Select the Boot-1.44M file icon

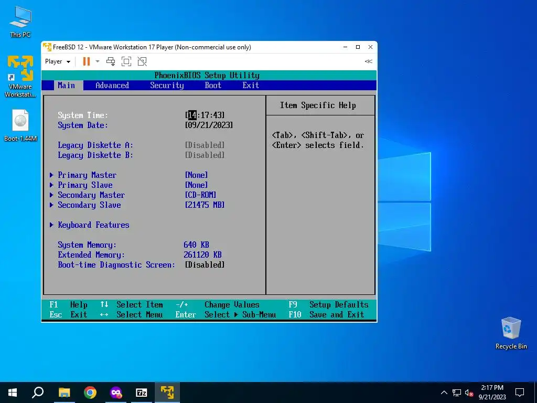point(20,125)
